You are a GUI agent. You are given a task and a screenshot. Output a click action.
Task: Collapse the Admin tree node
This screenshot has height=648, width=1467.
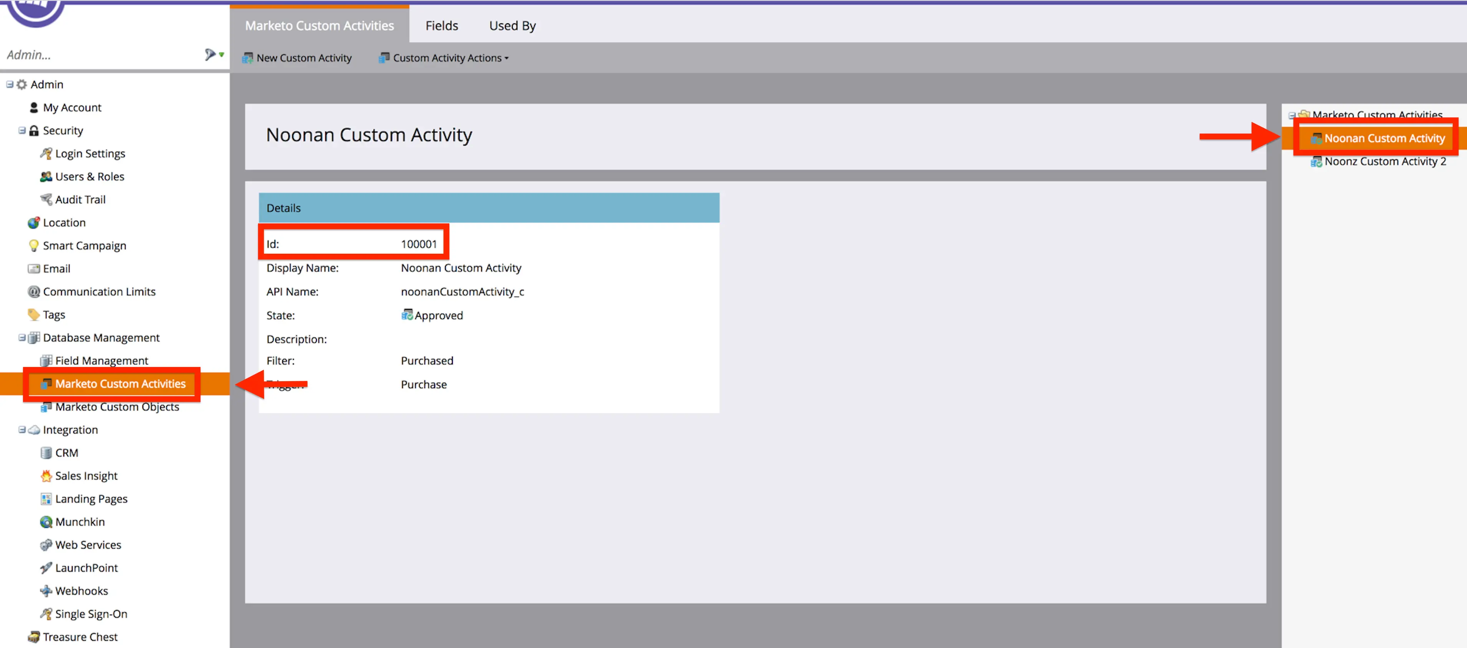click(x=10, y=84)
